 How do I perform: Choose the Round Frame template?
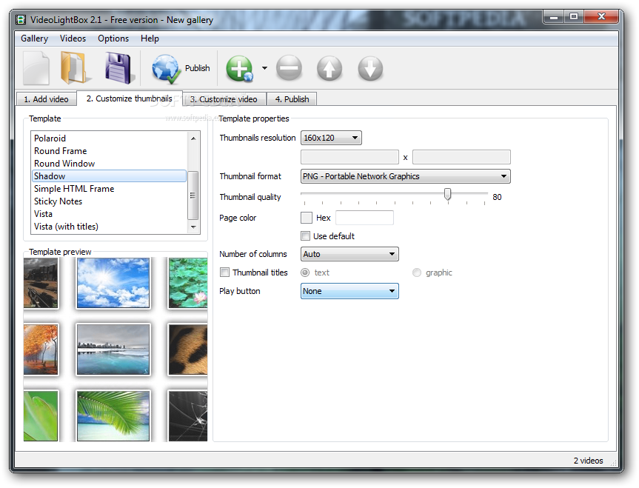(x=109, y=151)
